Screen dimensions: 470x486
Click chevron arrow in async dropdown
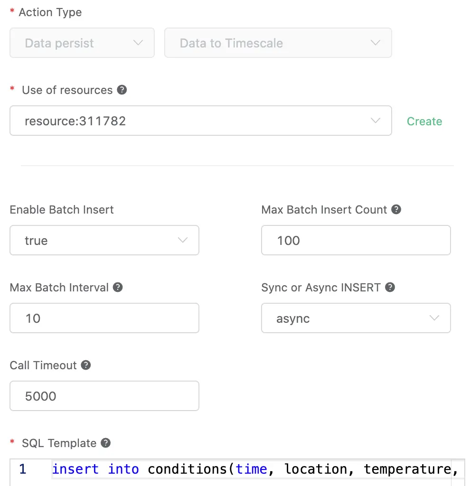[434, 318]
